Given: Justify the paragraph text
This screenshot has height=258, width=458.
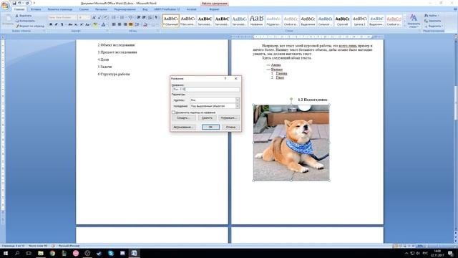Looking at the screenshot, I should click(x=130, y=24).
